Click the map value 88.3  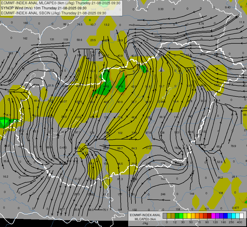point(162,117)
